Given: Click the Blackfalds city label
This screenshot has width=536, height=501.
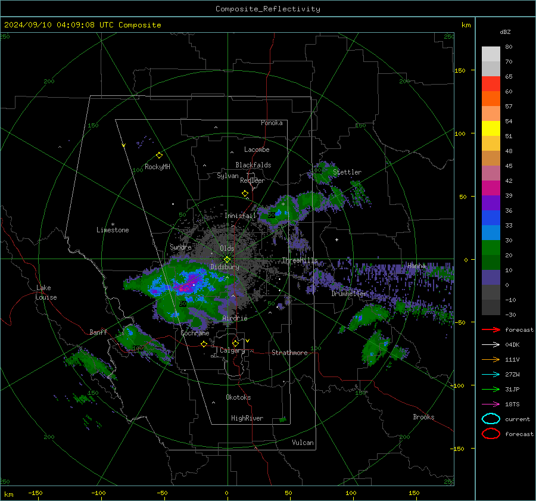Looking at the screenshot, I should [x=253, y=165].
